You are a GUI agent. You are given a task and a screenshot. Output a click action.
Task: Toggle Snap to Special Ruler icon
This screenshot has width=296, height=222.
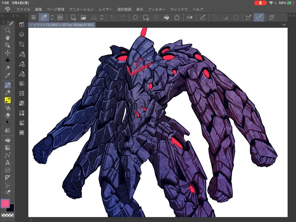(x=249, y=17)
